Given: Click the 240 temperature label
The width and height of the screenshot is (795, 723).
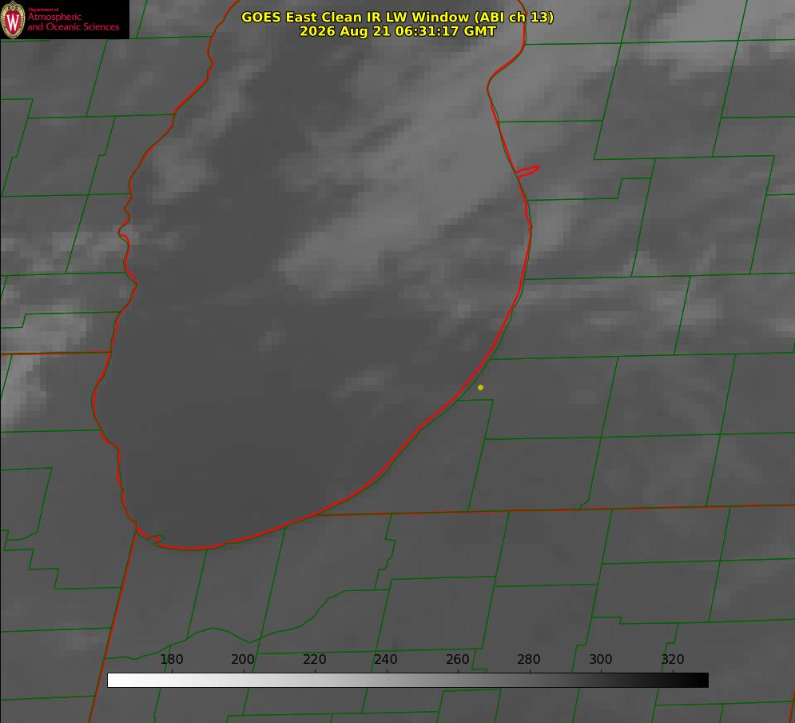Looking at the screenshot, I should [386, 659].
